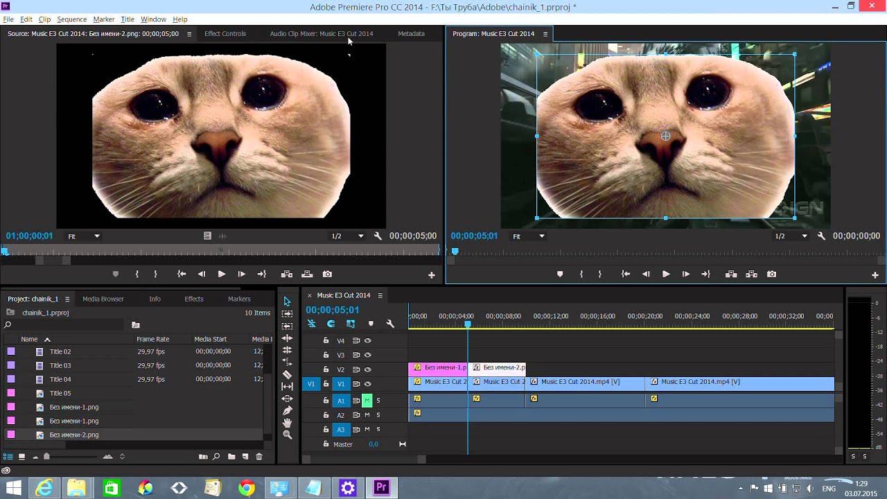Select the Zoom magnifier tool
The image size is (887, 499).
click(287, 435)
